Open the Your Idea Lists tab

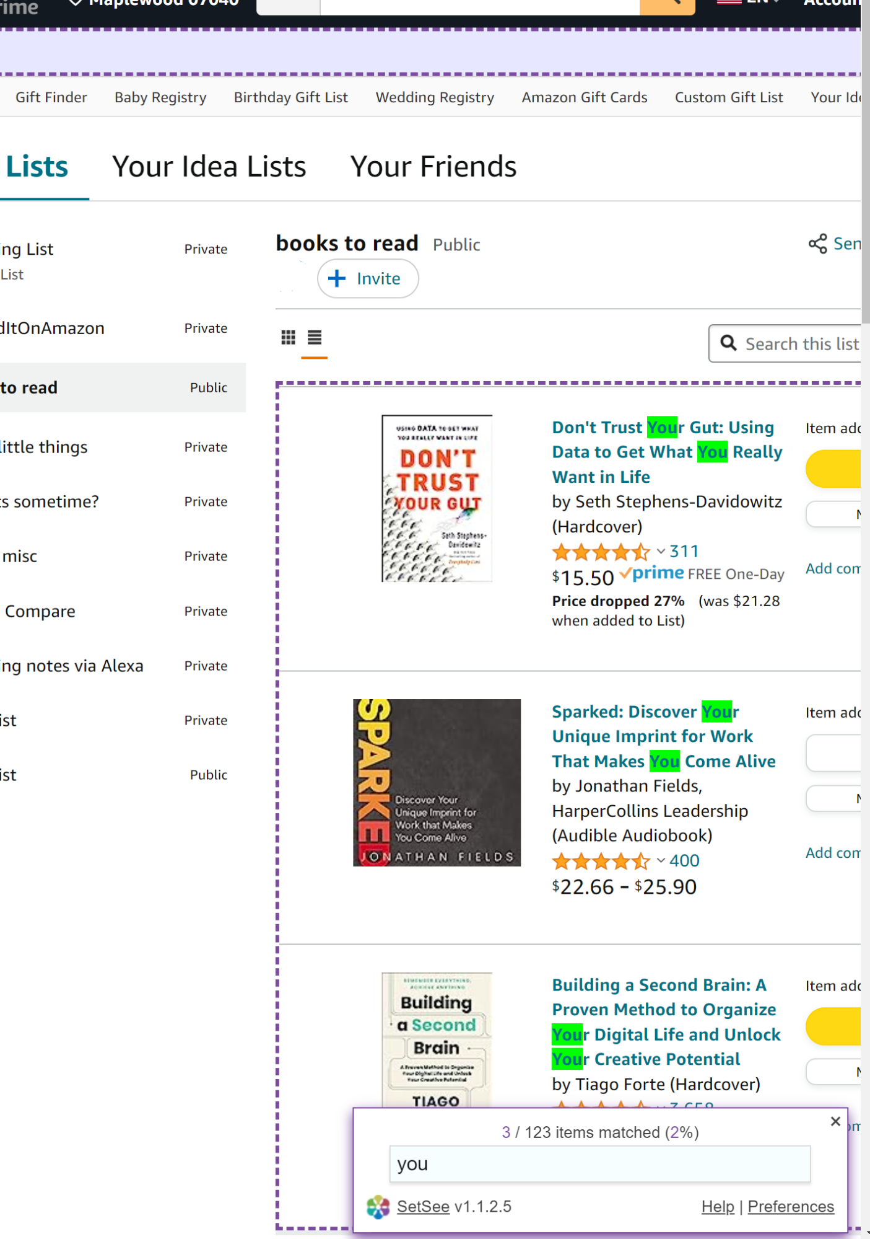click(x=209, y=167)
